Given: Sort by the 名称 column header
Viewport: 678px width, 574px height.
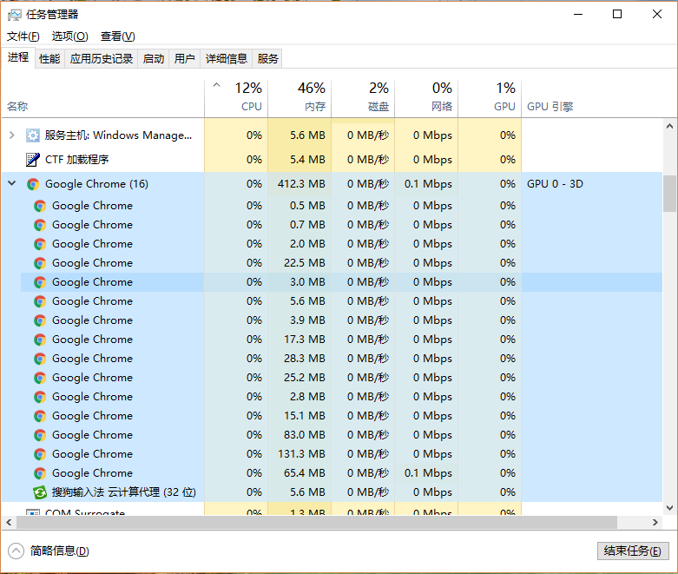Looking at the screenshot, I should point(103,98).
